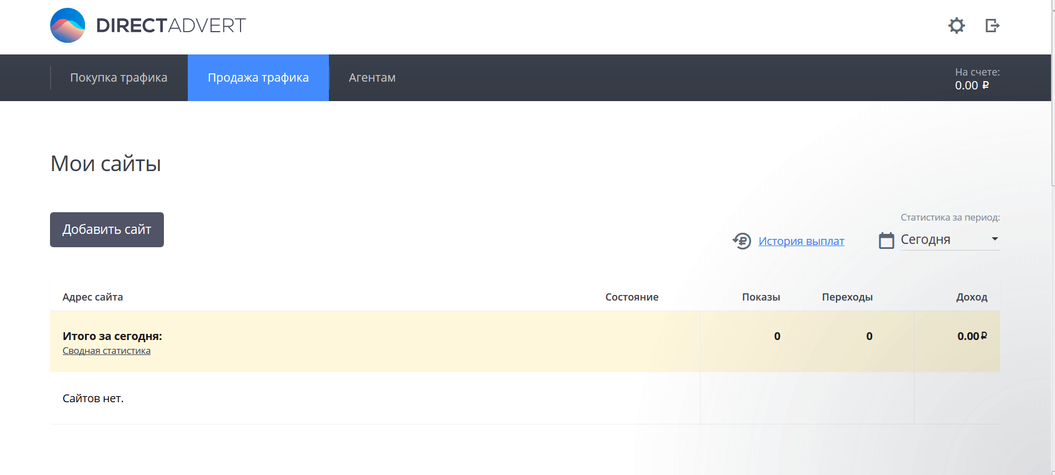This screenshot has width=1055, height=475.
Task: Open the 'Сегодня' statistics period selector
Action: pos(944,239)
